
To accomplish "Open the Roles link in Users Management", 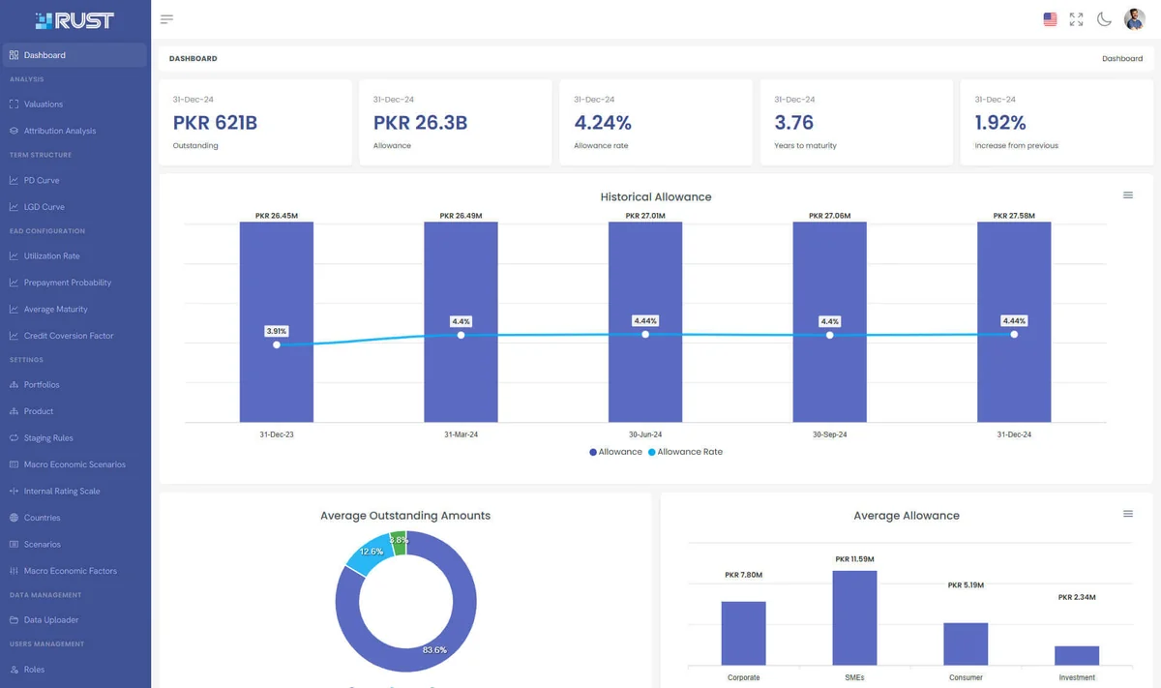I will click(34, 670).
